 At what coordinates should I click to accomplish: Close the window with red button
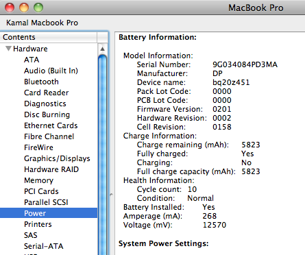[10, 8]
